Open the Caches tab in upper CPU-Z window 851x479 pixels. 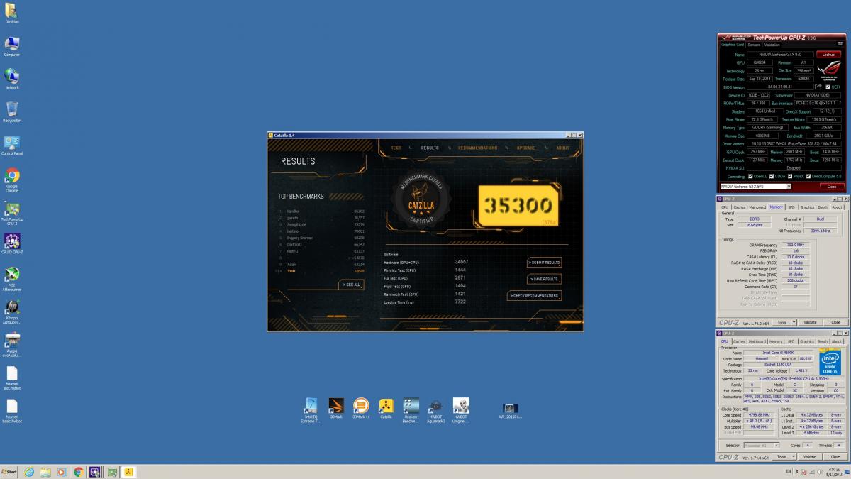740,207
